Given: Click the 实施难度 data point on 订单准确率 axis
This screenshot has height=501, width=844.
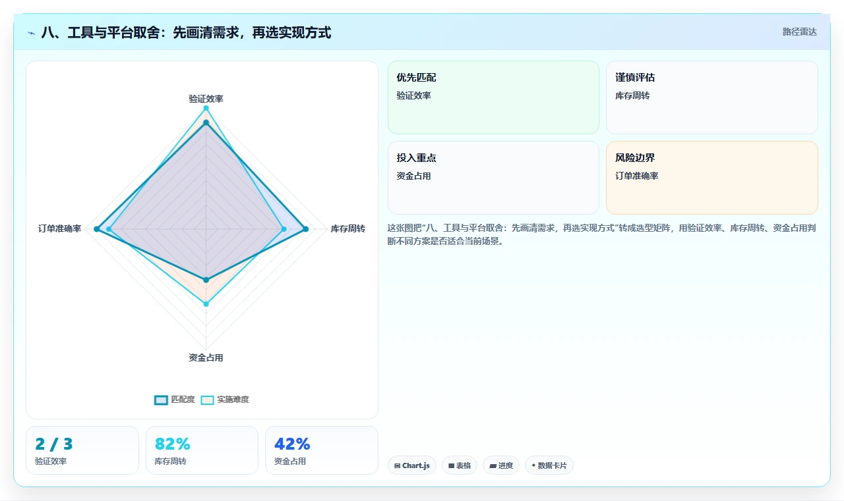Looking at the screenshot, I should click(109, 229).
